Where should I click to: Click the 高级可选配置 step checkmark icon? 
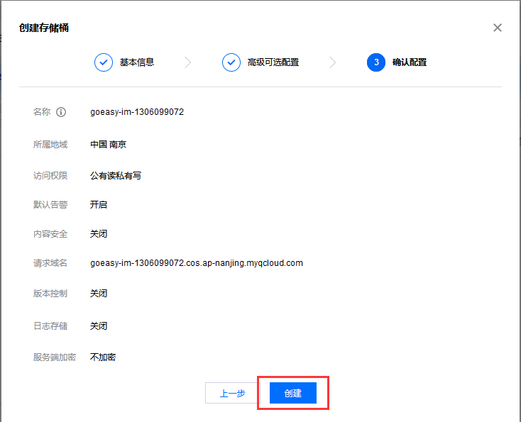point(231,62)
